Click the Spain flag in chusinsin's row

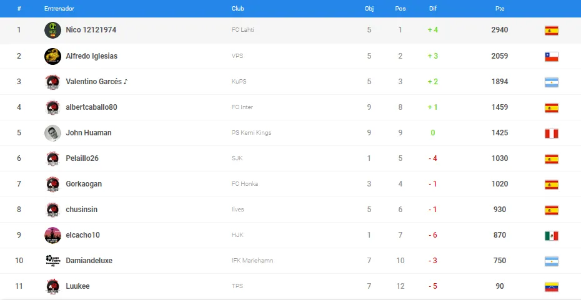pos(552,210)
